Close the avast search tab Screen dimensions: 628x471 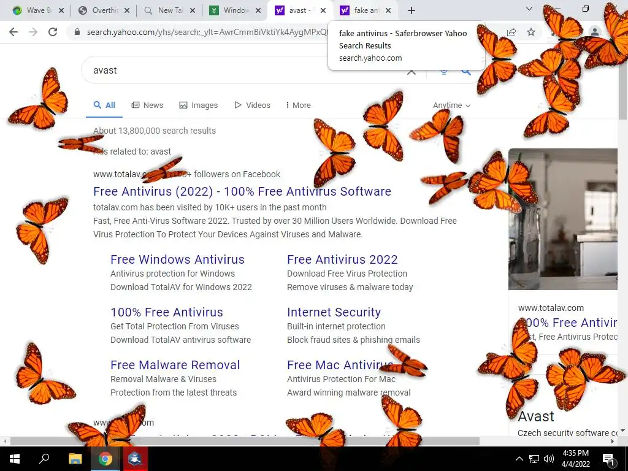(x=323, y=10)
